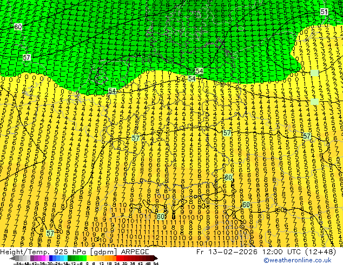The width and height of the screenshot is (343, 265).
Task: Click the forecast date Fr 13-02-2026 12:00 UTC
Action: pos(248,252)
